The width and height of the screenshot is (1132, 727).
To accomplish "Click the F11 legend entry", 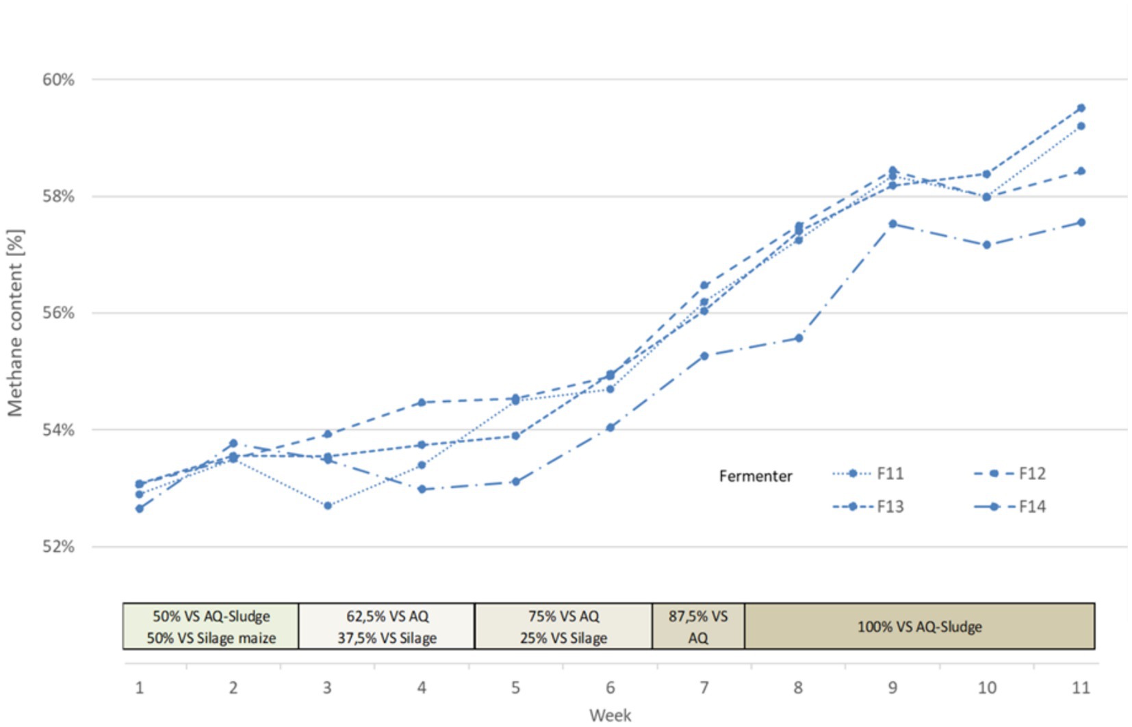I will (x=868, y=474).
